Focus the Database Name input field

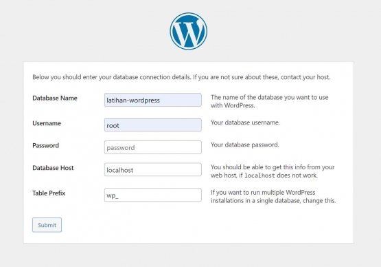point(153,100)
